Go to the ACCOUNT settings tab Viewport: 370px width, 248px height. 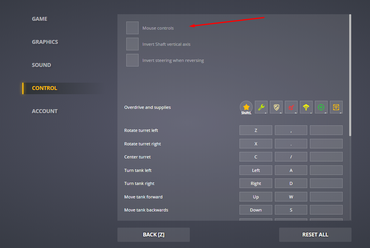click(45, 111)
